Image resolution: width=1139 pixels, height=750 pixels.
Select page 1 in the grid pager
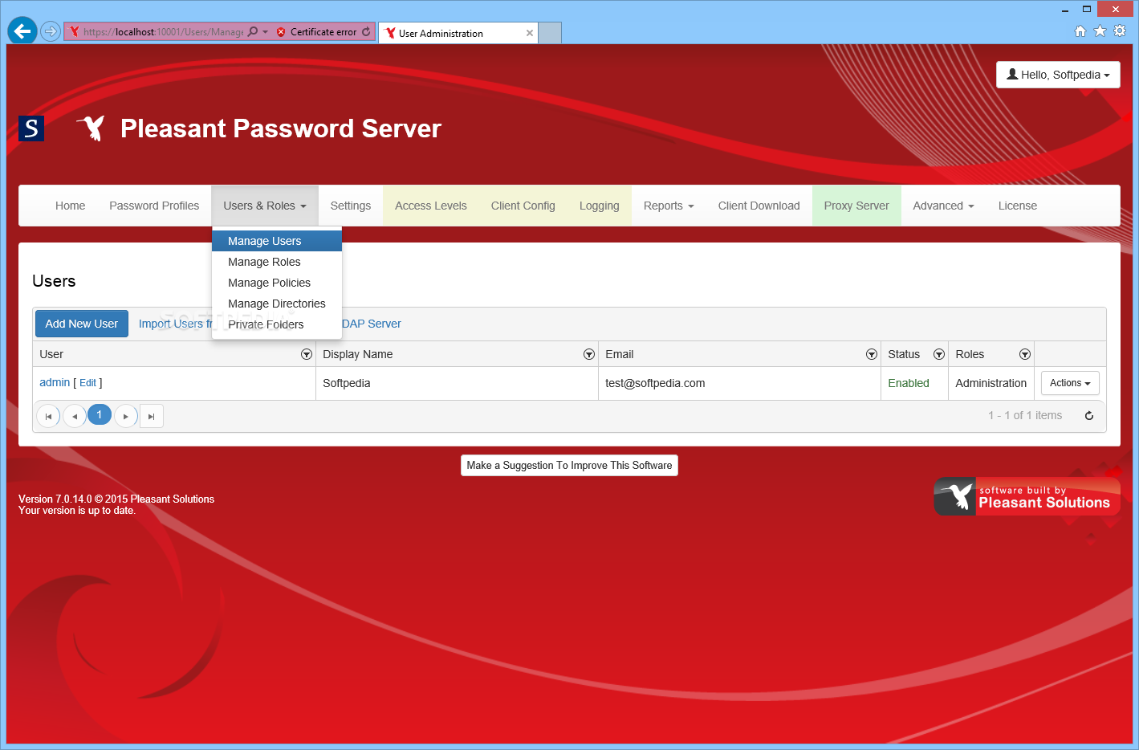pyautogui.click(x=100, y=414)
